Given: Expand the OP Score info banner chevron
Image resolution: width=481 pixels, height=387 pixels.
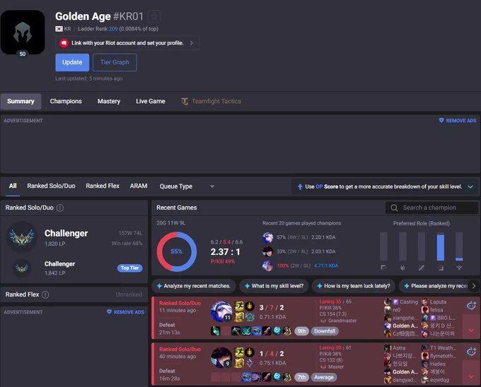Looking at the screenshot, I should tap(470, 186).
